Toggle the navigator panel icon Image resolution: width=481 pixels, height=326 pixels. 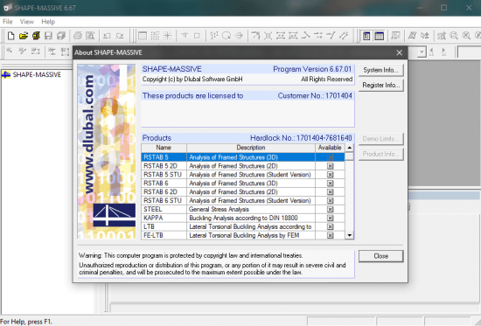tap(366, 36)
